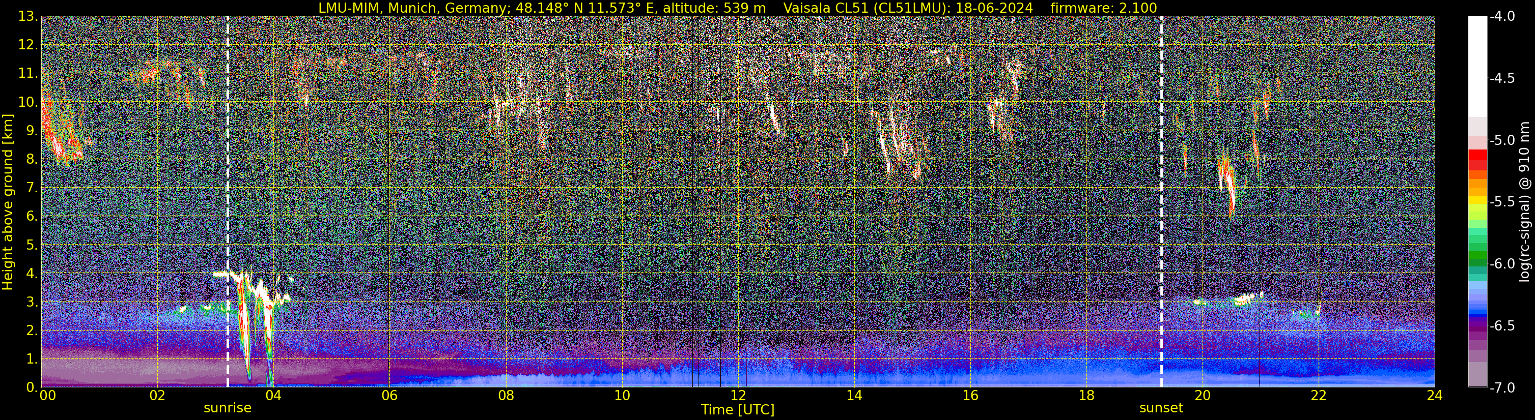This screenshot has height=420, width=1535.
Task: Click the time axis tick '22'
Action: [1319, 396]
